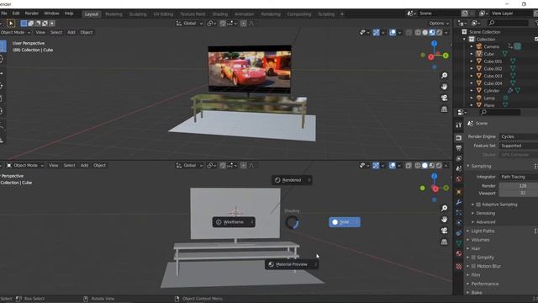This screenshot has width=538, height=303.
Task: Open Add menu in bottom viewport header
Action: (x=84, y=166)
